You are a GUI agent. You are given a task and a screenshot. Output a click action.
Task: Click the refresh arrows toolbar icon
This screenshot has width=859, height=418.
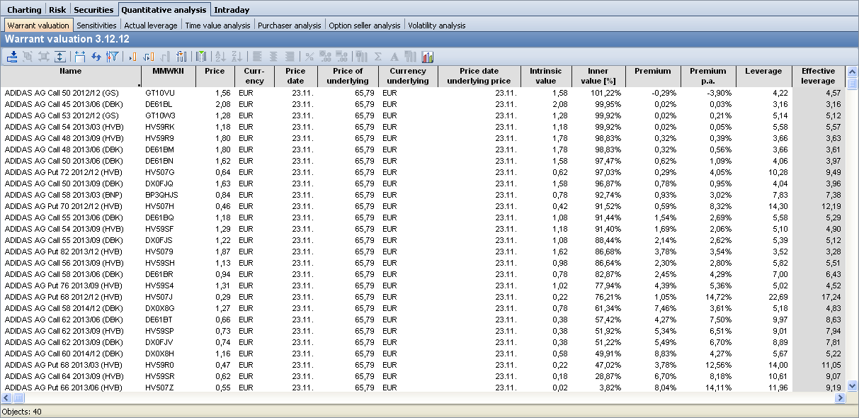click(96, 57)
